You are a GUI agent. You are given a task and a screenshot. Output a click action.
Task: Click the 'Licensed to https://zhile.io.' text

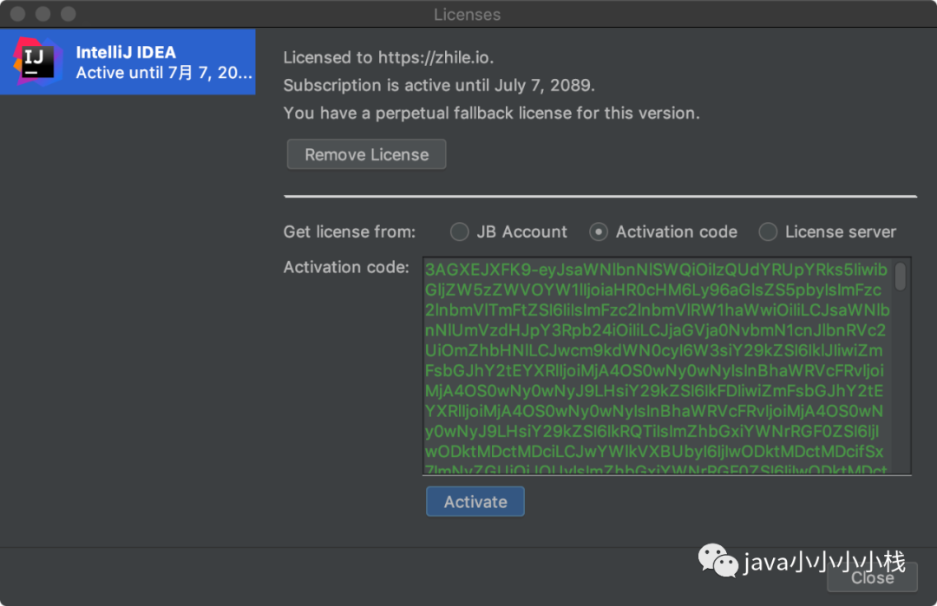click(x=389, y=57)
